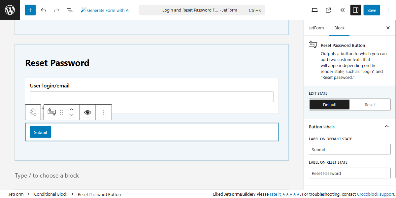Image resolution: width=396 pixels, height=198 pixels.
Task: Toggle block preview with the eye icon
Action: 87,112
